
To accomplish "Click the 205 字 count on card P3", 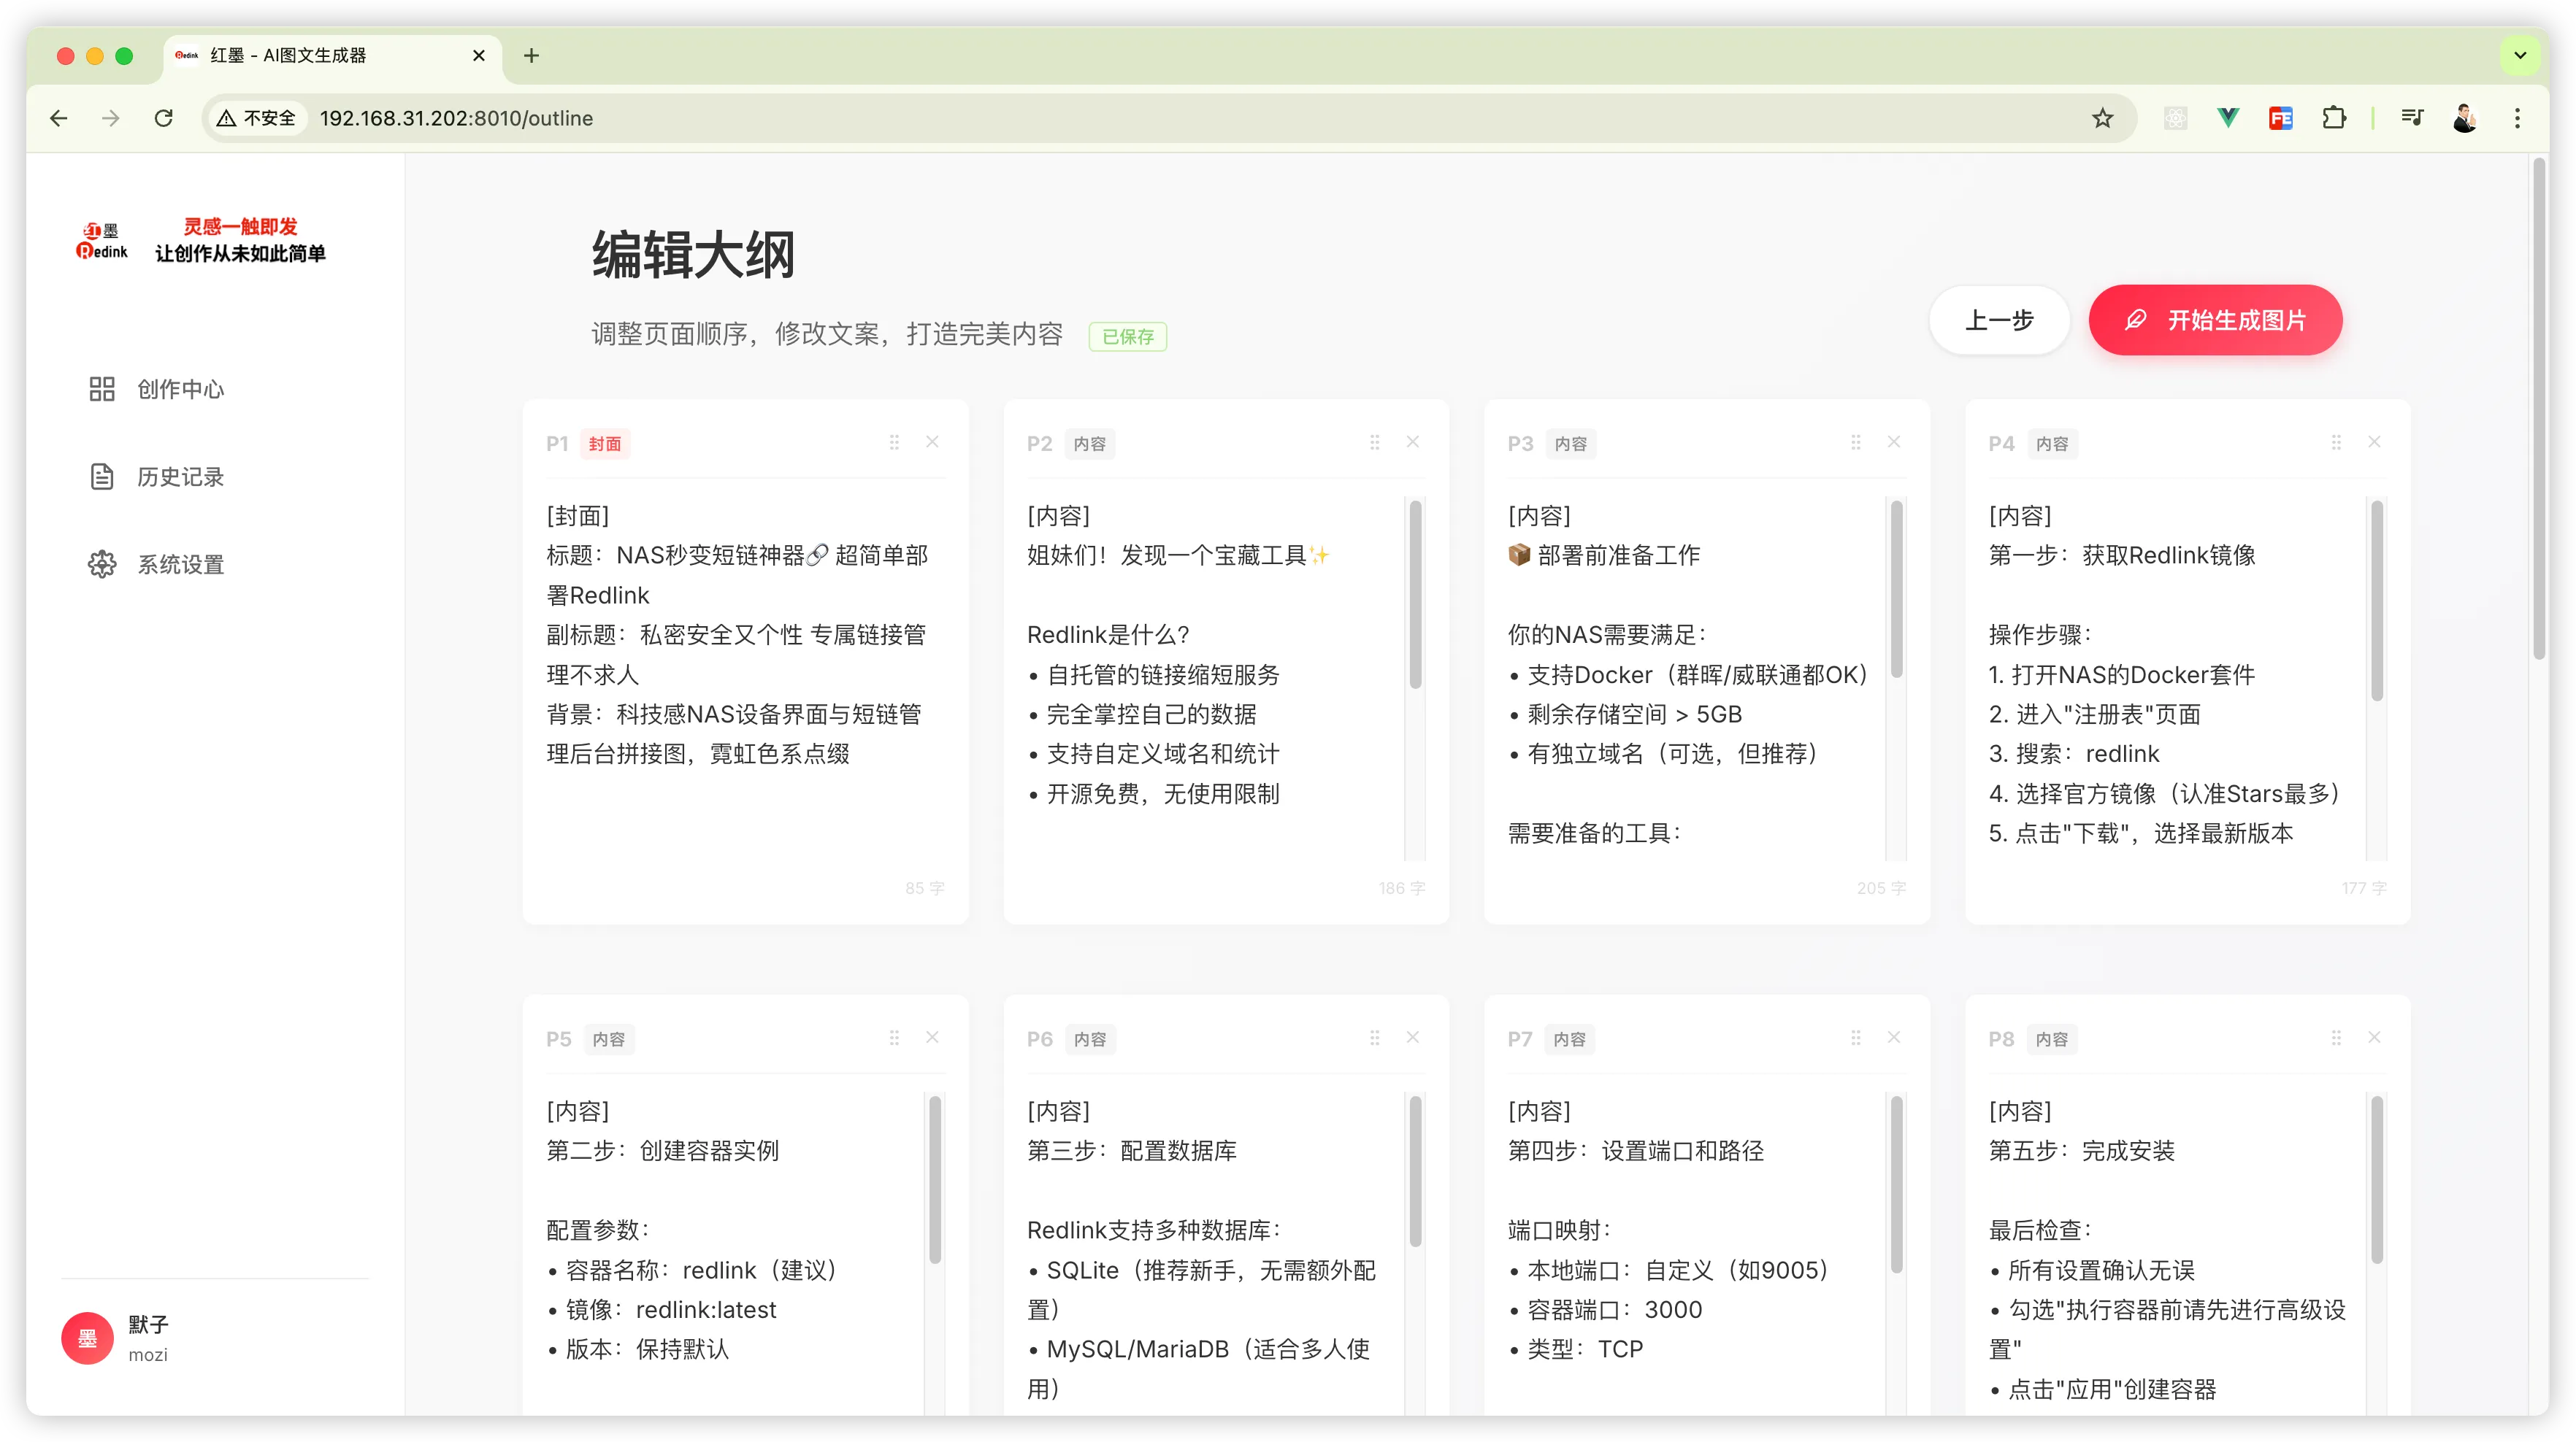I will click(1881, 888).
